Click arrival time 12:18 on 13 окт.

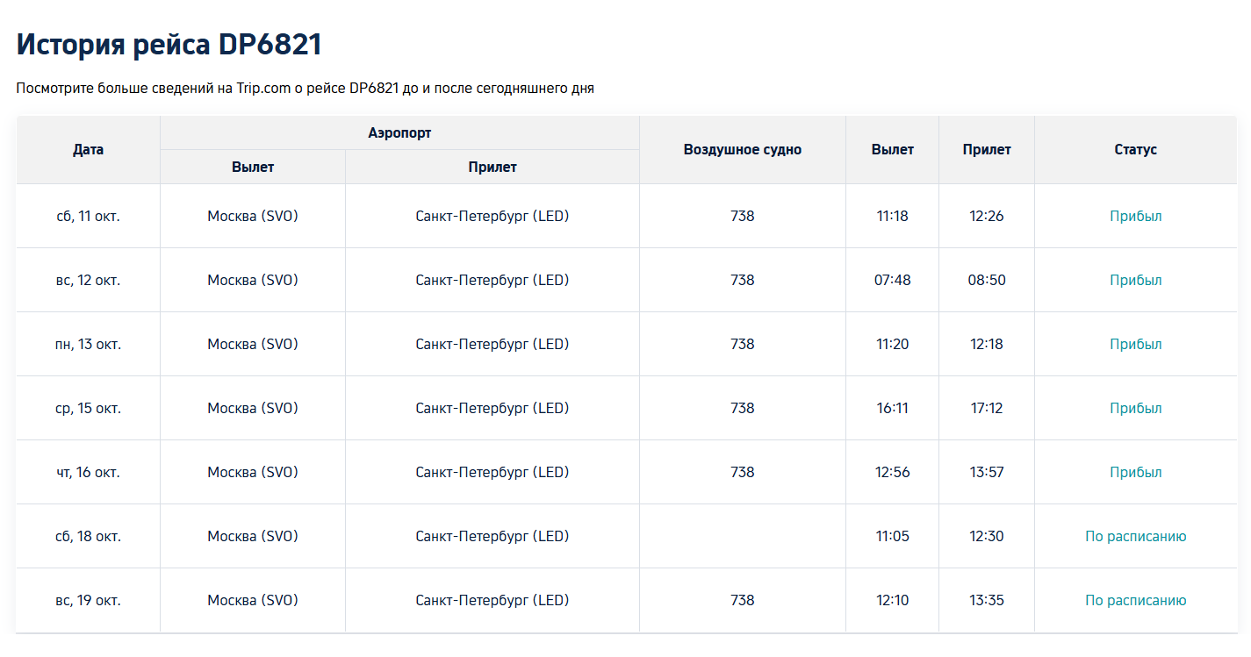pos(986,344)
